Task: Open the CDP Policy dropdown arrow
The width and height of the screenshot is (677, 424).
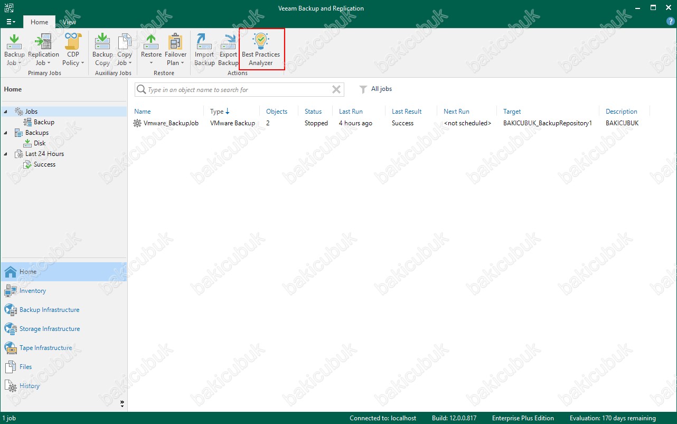Action: 82,63
